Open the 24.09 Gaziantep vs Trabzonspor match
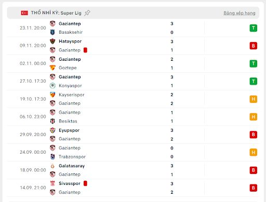Image resolution: width=266 pixels, height=202 pixels. 133,152
